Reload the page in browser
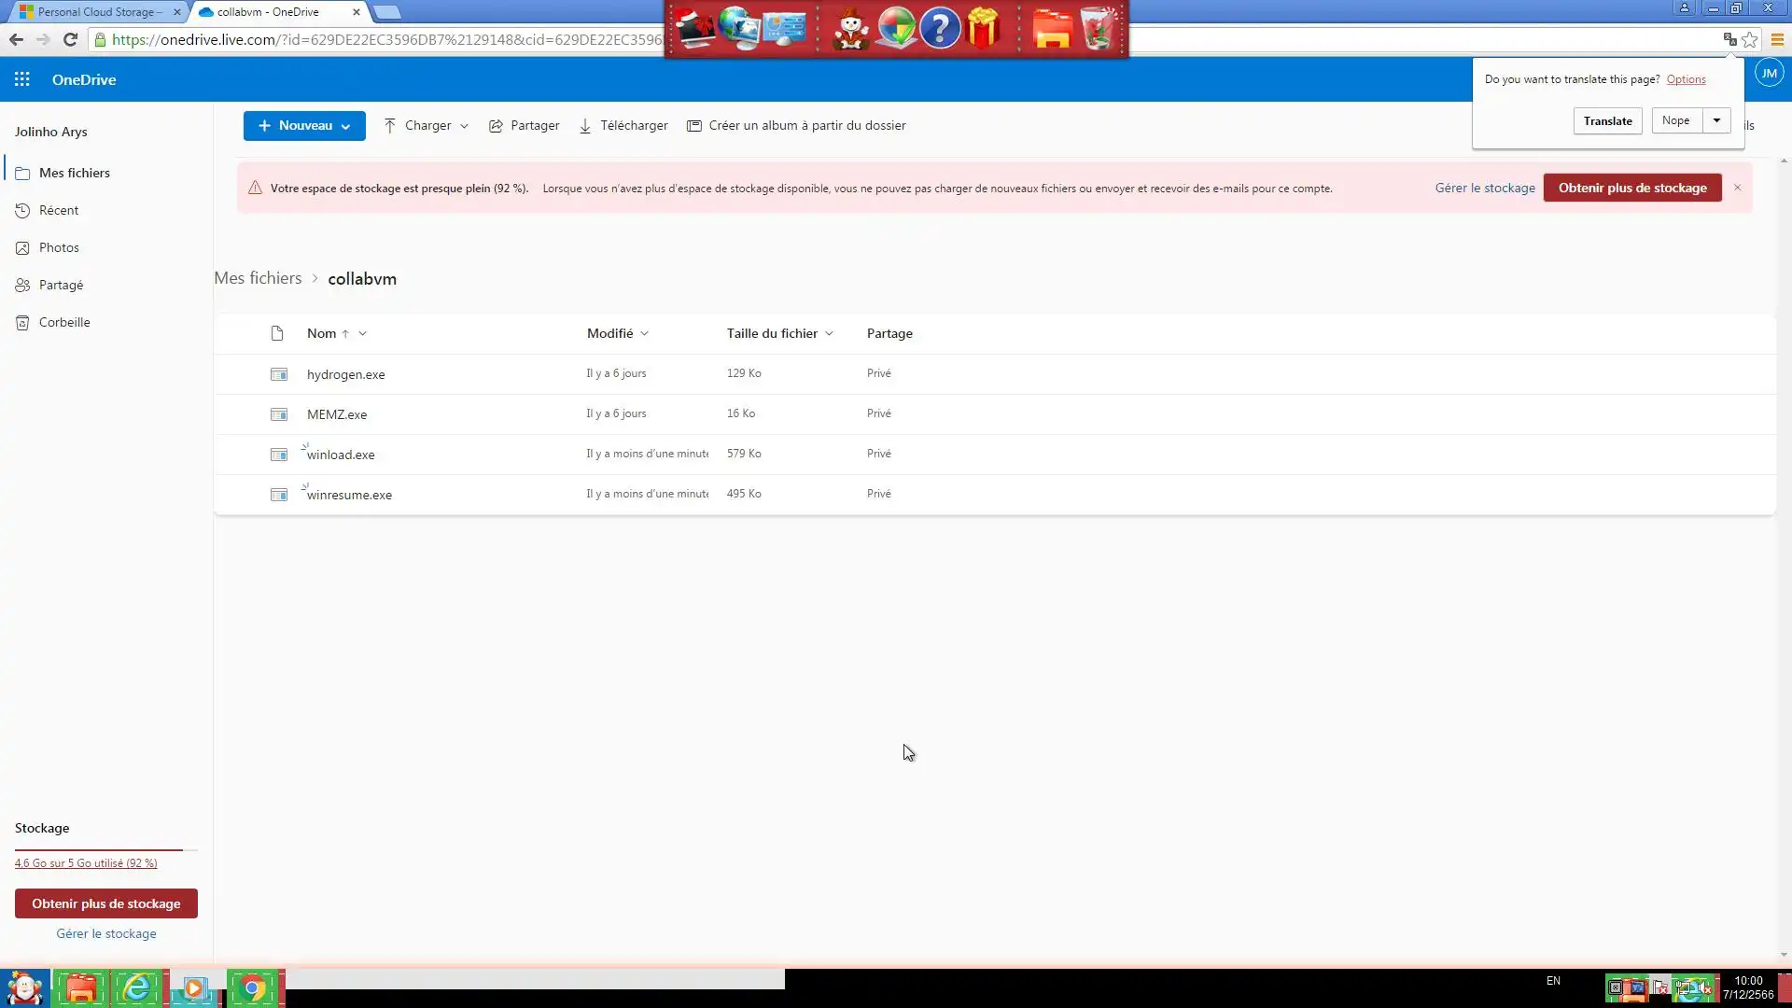Viewport: 1792px width, 1008px height. (x=70, y=39)
